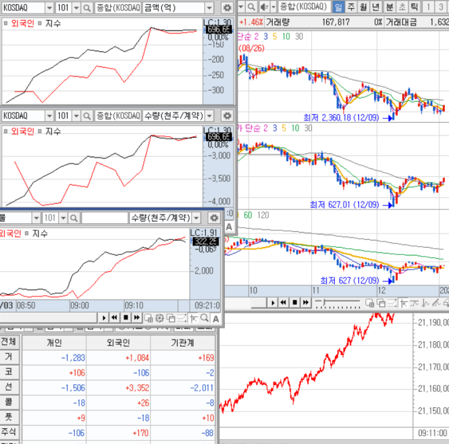This screenshot has width=449, height=444.
Task: Click 1 interval button in main chart toolbar
Action: click(x=428, y=7)
